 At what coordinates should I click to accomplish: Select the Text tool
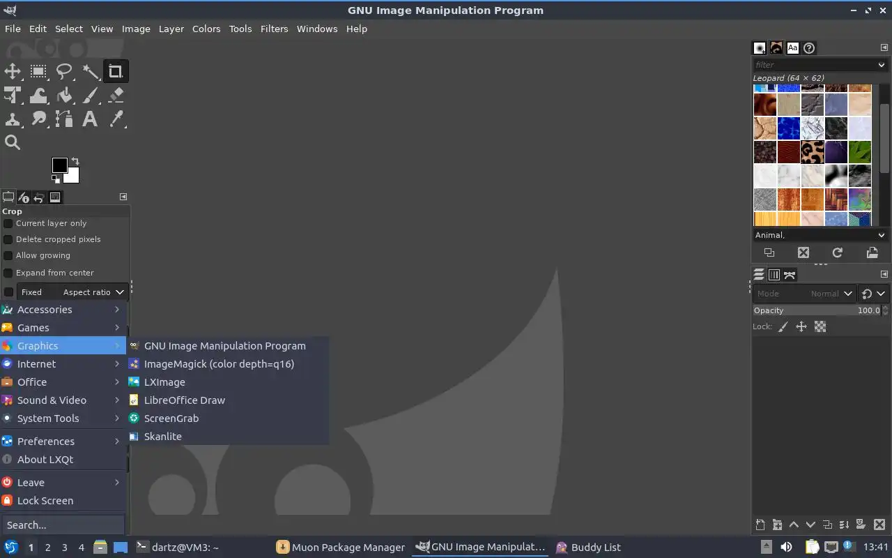pos(90,119)
